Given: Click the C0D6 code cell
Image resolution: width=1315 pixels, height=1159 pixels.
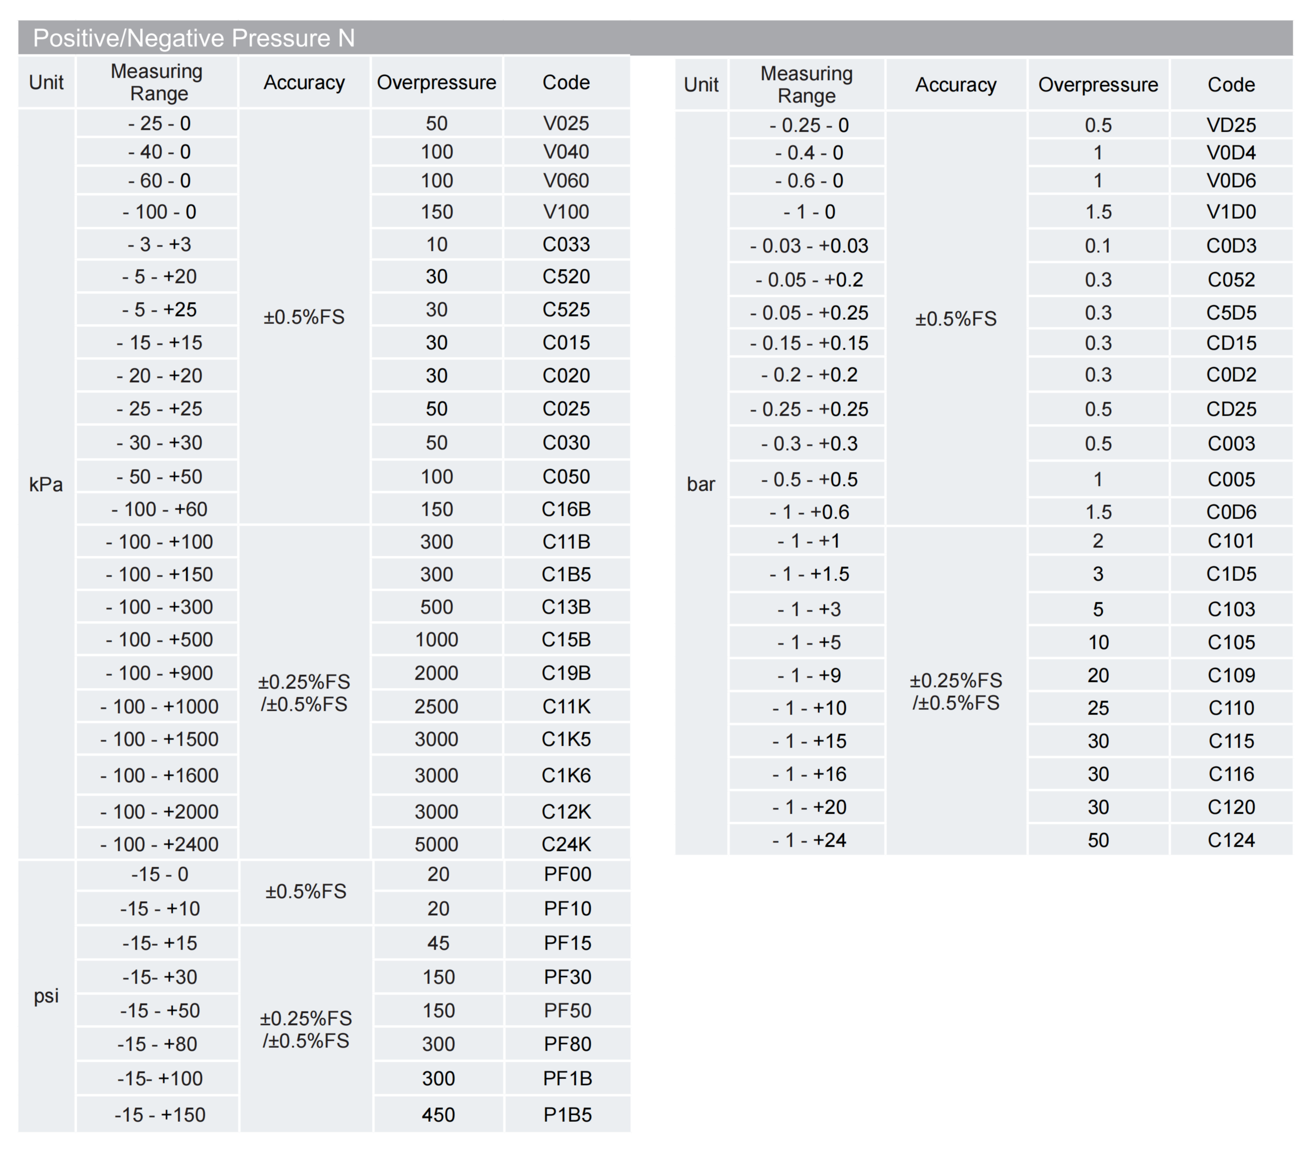Looking at the screenshot, I should (x=1230, y=512).
